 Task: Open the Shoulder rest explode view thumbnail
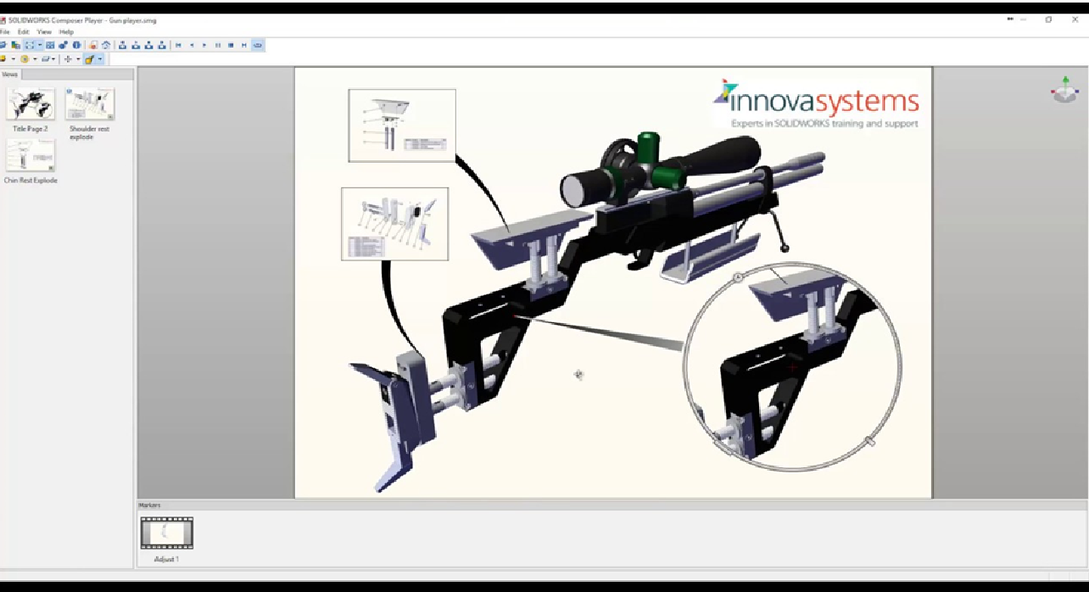pyautogui.click(x=90, y=104)
